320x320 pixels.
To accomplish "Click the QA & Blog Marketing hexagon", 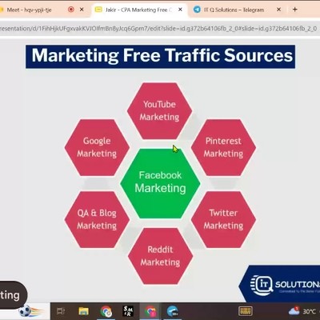I will point(97,219).
